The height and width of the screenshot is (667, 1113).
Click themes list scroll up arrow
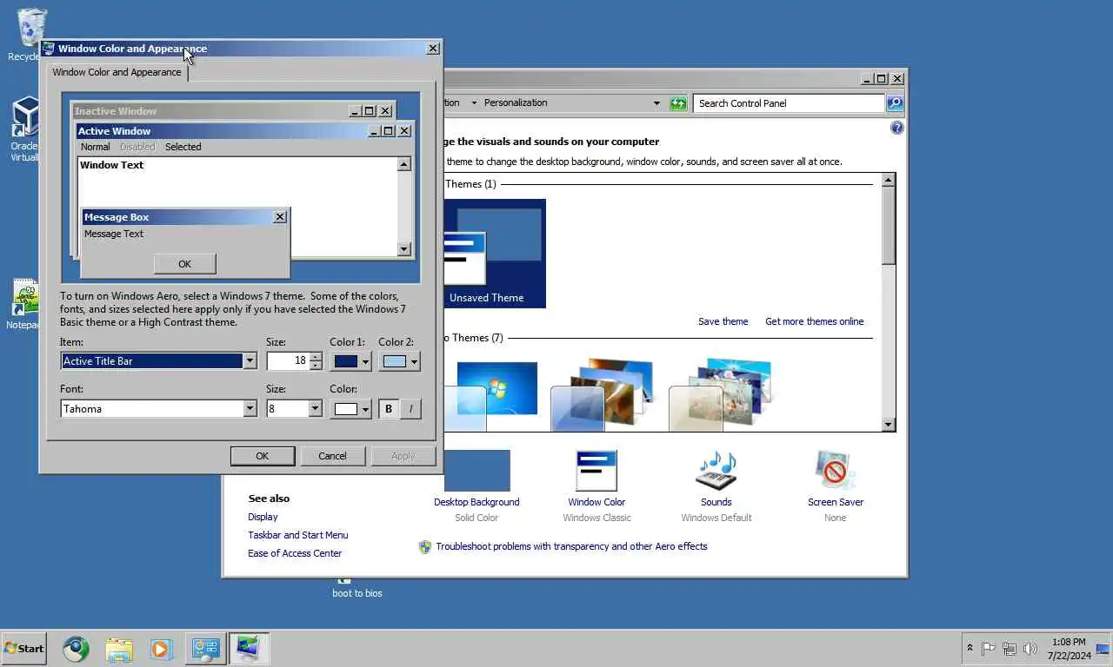point(888,180)
